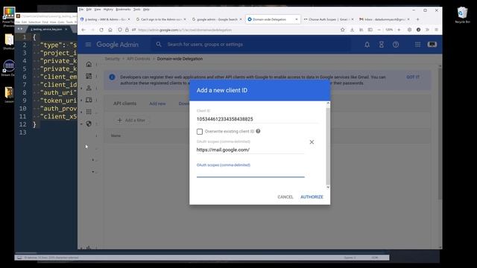Click the dialog's vertical scrollbar thumb

[328, 145]
